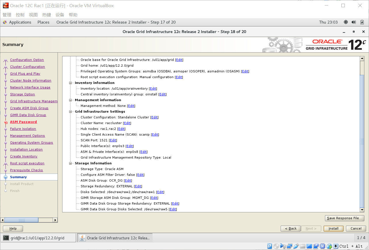This screenshot has width=369, height=250.
Task: Select the ASM Password step in sidebar
Action: [23, 122]
